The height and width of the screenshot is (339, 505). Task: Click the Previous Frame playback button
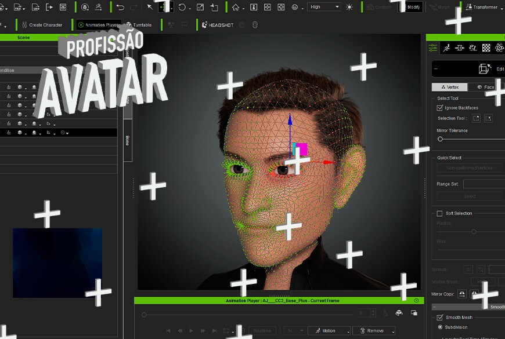pyautogui.click(x=180, y=331)
